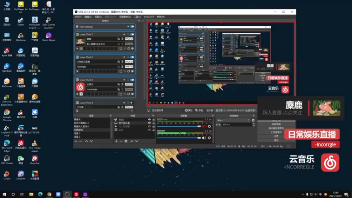The image size is (352, 198).
Task: Disable the Lower Third 2 switch
Action: (132, 57)
